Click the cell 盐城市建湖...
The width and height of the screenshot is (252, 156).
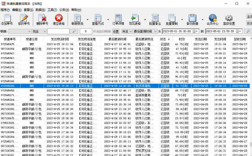(x=145, y=95)
